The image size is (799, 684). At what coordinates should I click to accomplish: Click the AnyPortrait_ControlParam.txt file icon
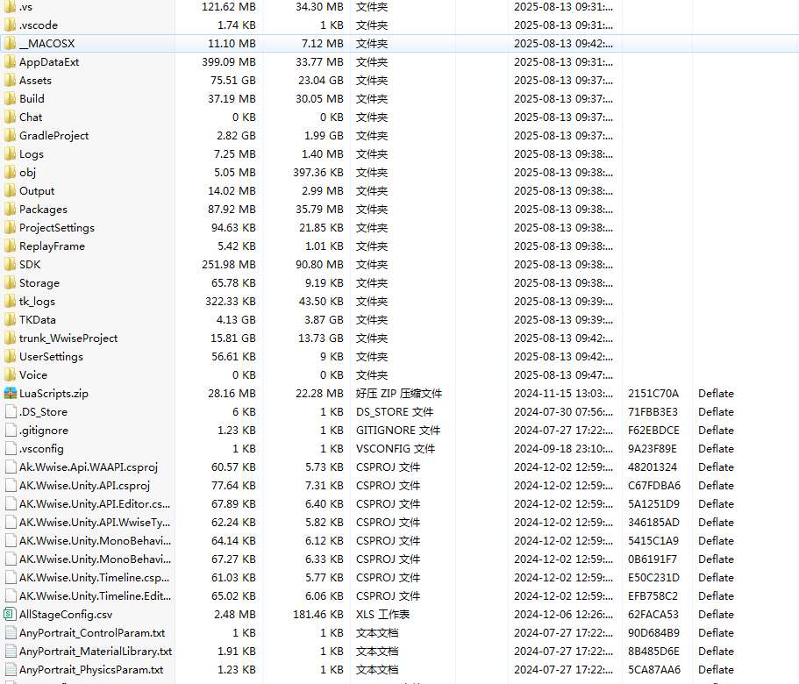tap(11, 633)
